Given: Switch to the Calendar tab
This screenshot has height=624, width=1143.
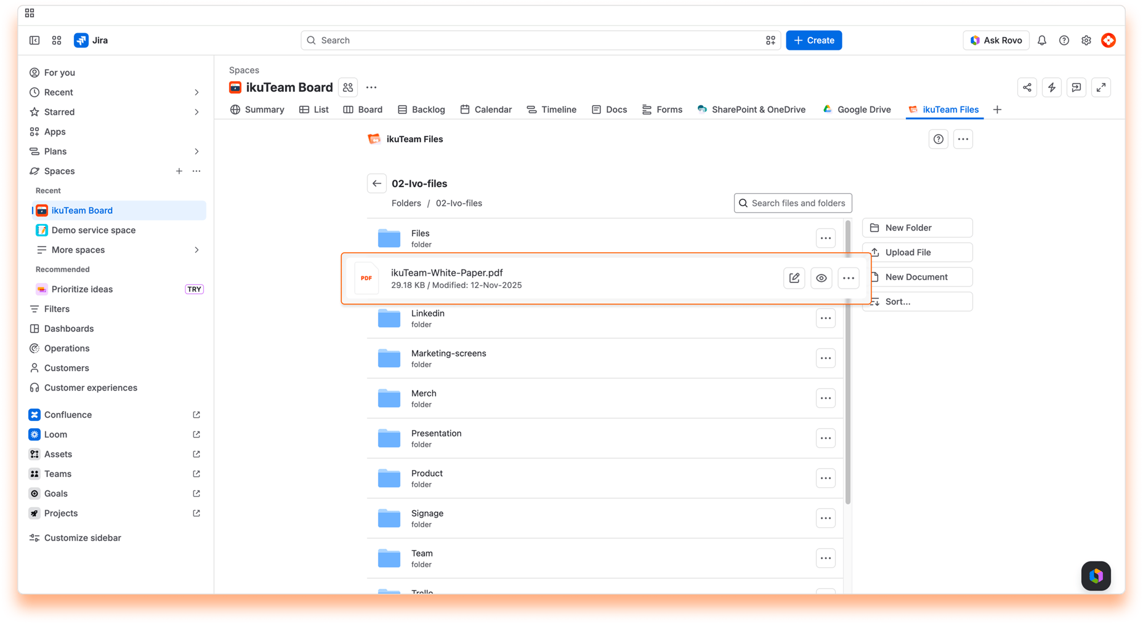Looking at the screenshot, I should [x=486, y=110].
